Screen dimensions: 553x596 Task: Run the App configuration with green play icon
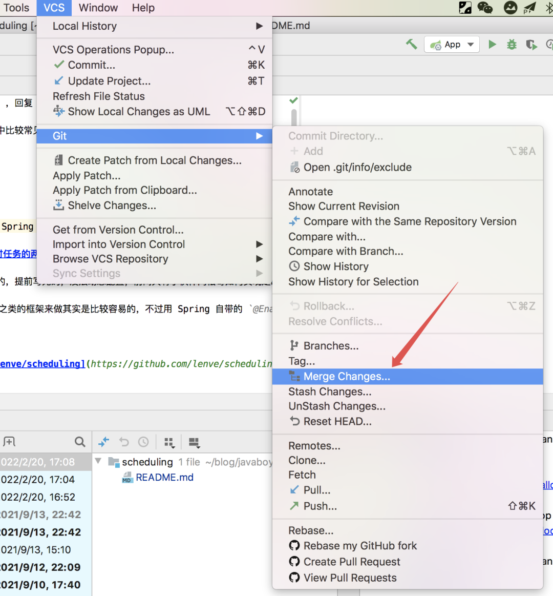click(x=492, y=45)
